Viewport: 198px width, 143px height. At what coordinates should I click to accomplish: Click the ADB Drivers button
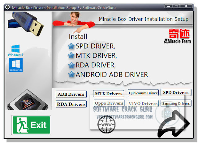coord(71,94)
